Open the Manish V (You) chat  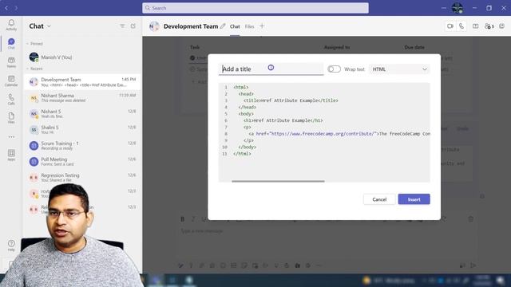tap(82, 57)
